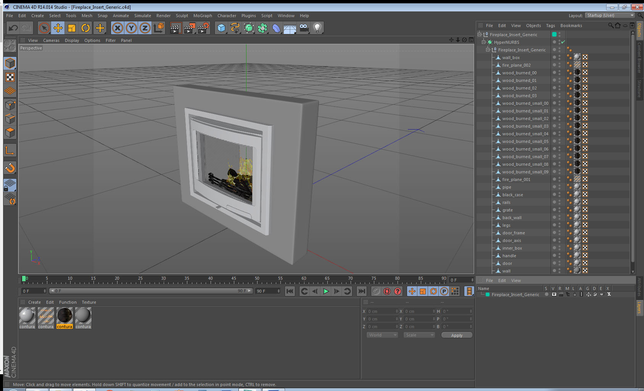Toggle HyperNURBS enabled checkmark
Viewport: 644px width, 391px height.
(x=563, y=42)
